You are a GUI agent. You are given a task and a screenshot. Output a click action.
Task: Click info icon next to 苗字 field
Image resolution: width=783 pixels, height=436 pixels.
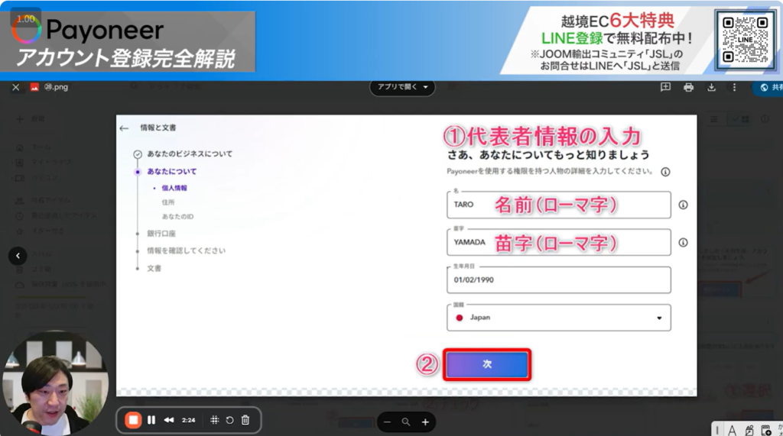tap(683, 242)
